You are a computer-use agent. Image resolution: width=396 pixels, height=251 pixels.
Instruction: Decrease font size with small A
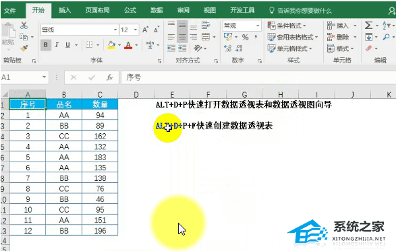(x=157, y=30)
